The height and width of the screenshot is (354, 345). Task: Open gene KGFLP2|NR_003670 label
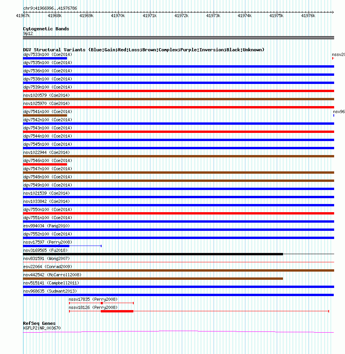[42, 328]
